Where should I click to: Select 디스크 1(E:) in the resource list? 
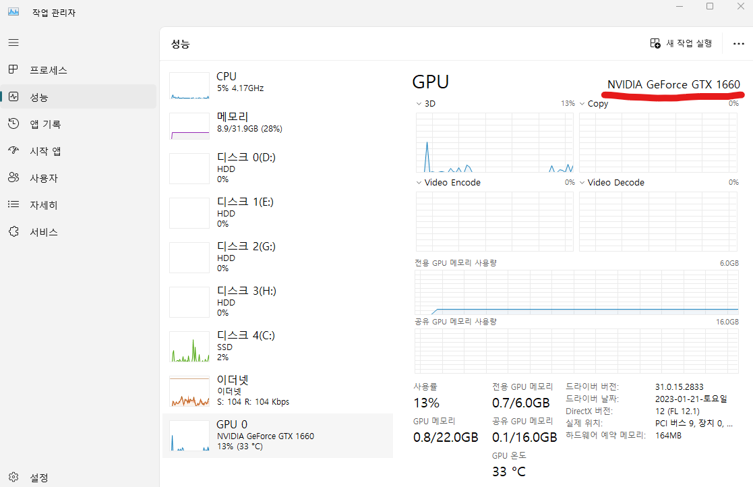(x=278, y=212)
